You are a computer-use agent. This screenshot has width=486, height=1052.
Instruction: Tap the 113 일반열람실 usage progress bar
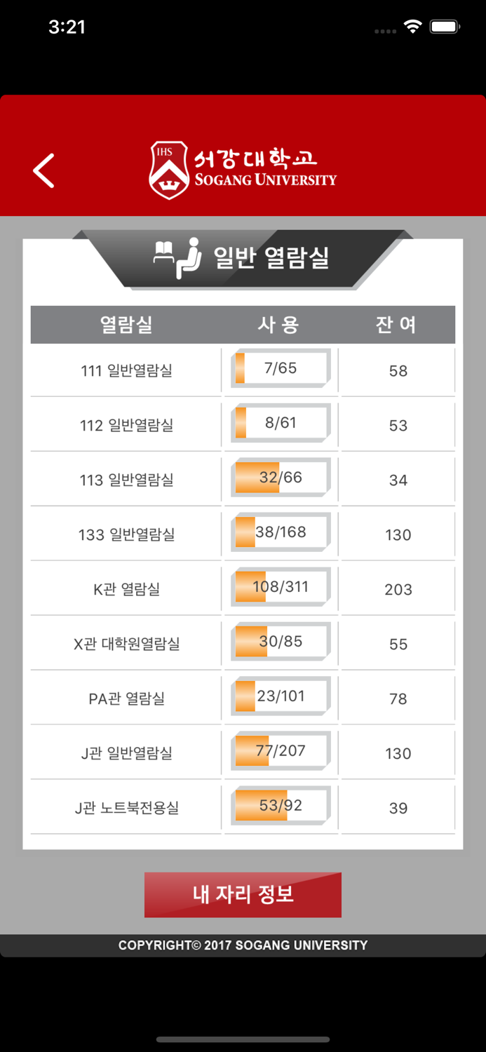coord(279,478)
